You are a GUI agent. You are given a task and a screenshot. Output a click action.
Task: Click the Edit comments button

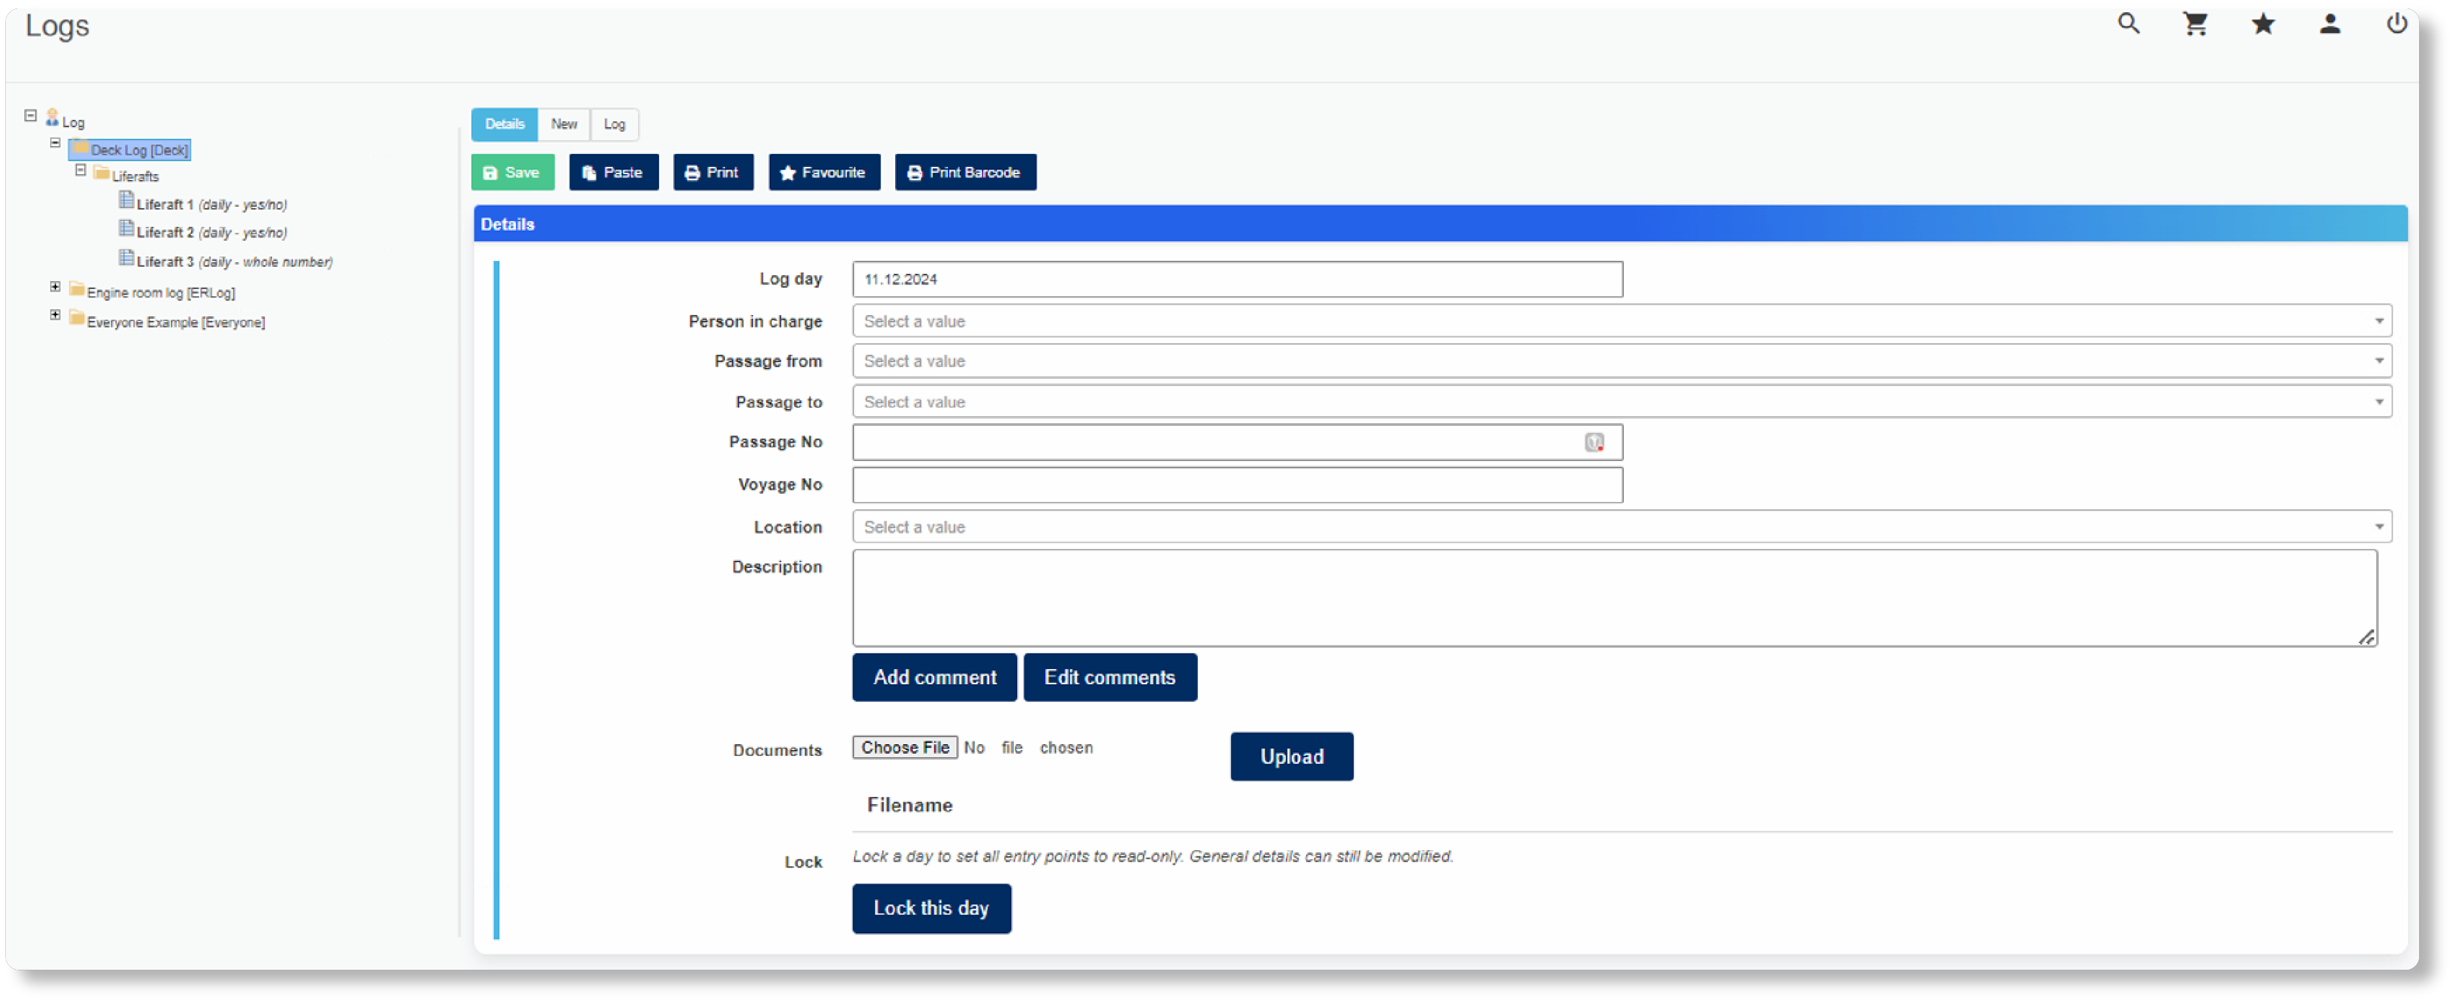point(1109,678)
